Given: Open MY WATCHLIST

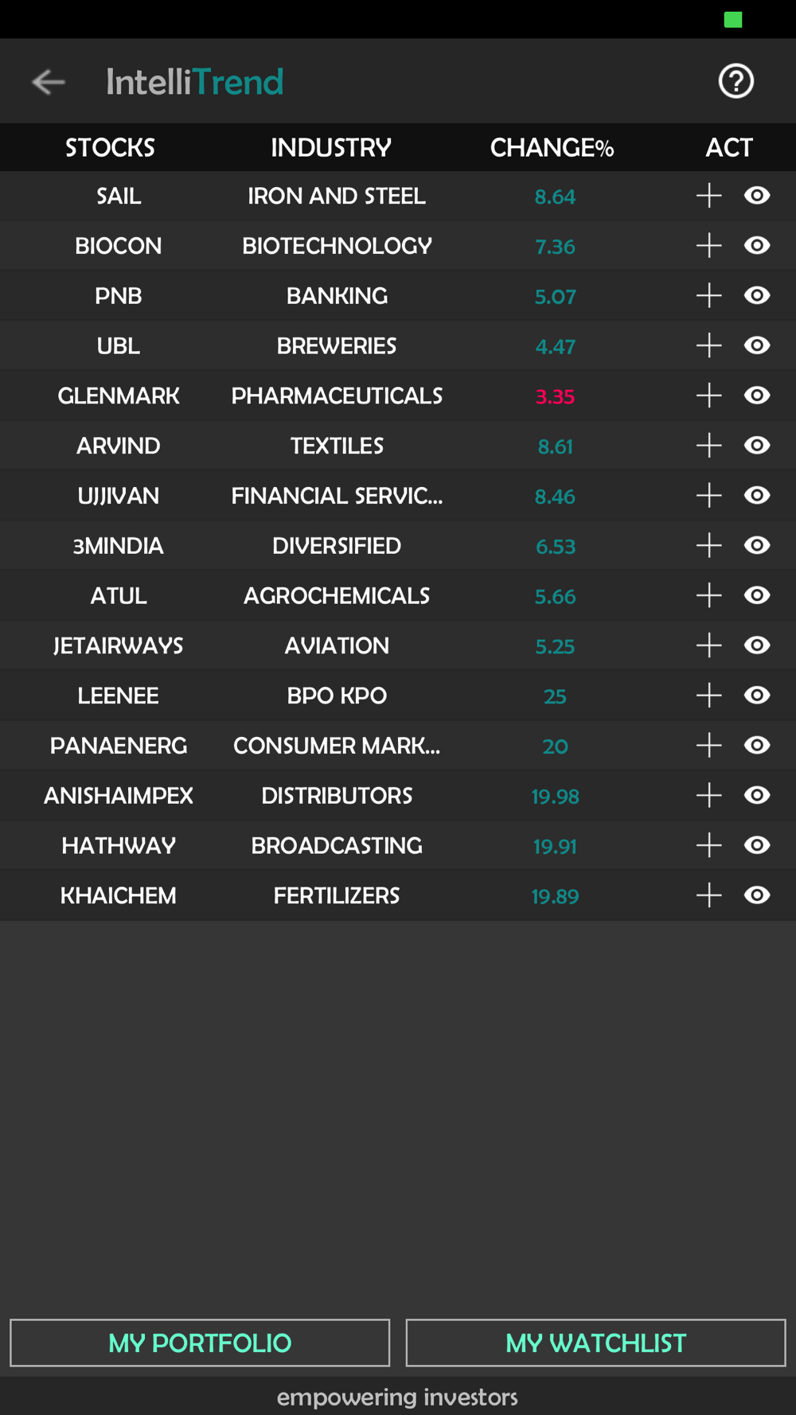Looking at the screenshot, I should [595, 1343].
